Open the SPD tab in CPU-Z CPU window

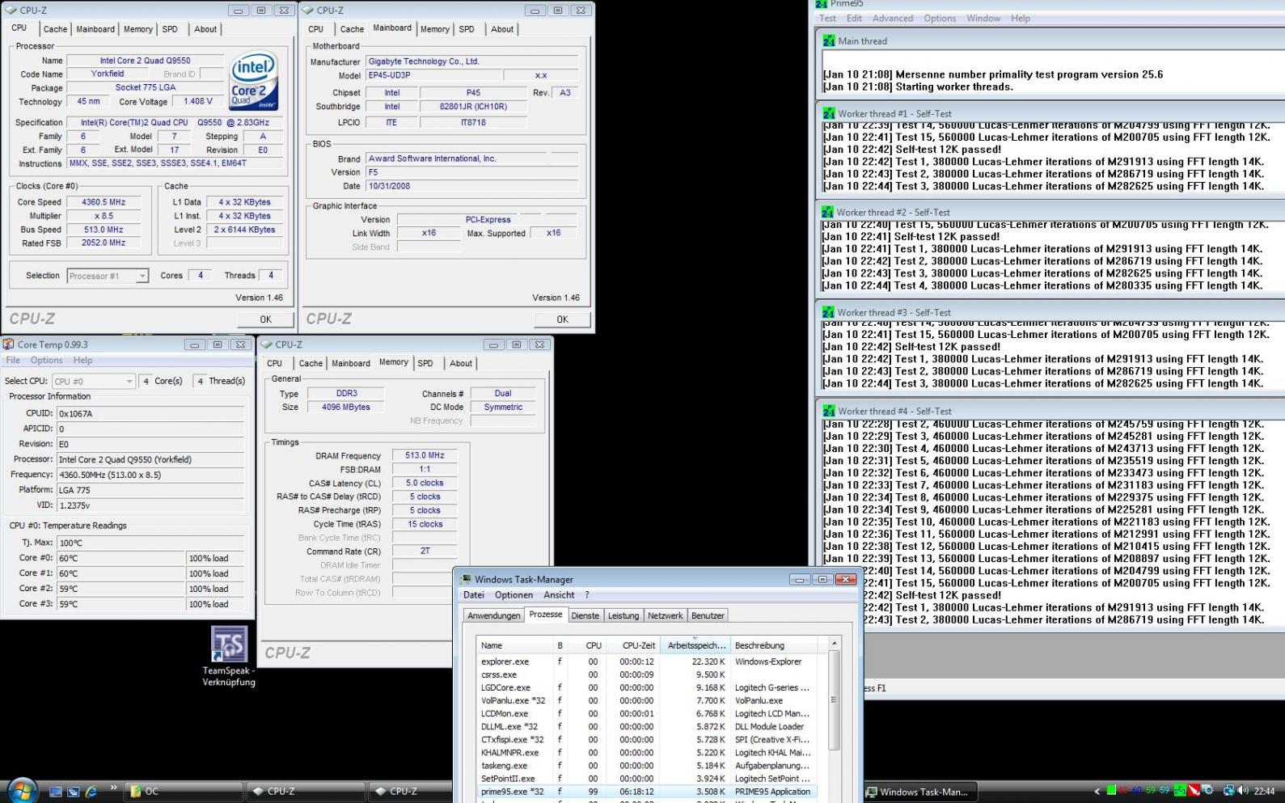click(x=170, y=29)
